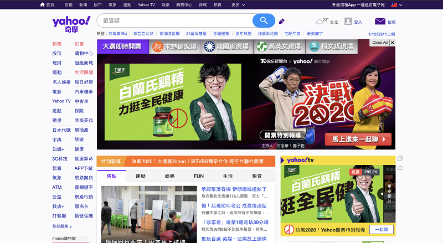
Task: Click the Yahoo奇摩 logo
Action: click(x=71, y=24)
